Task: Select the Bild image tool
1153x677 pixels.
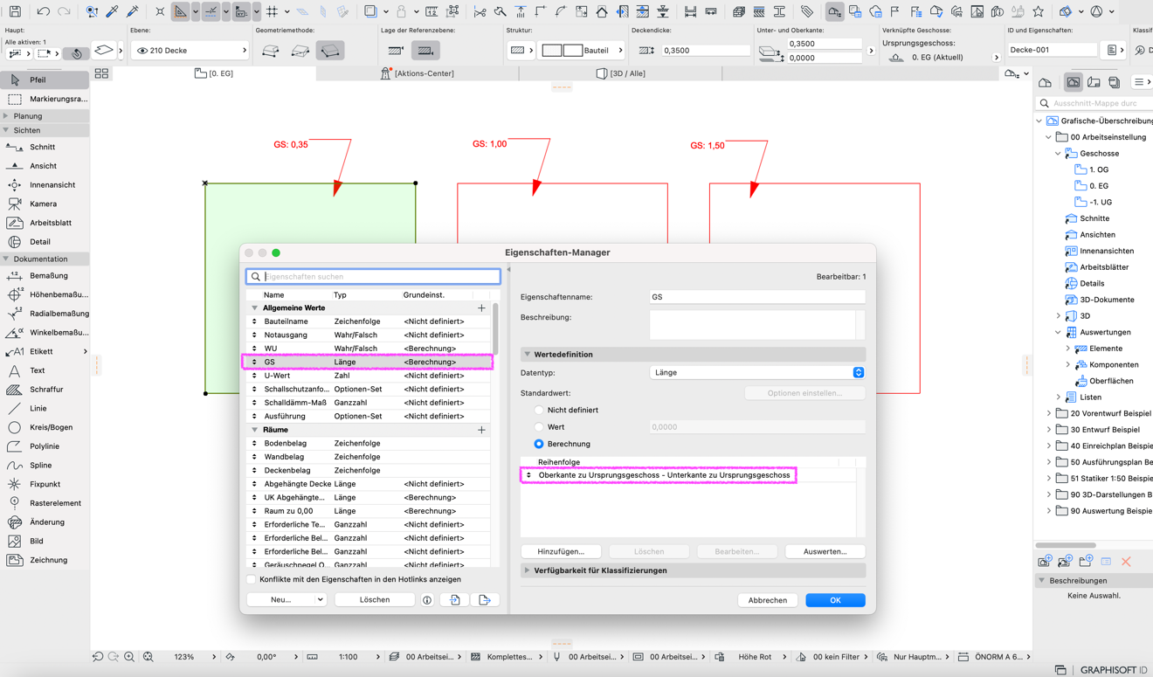Action: tap(45, 541)
